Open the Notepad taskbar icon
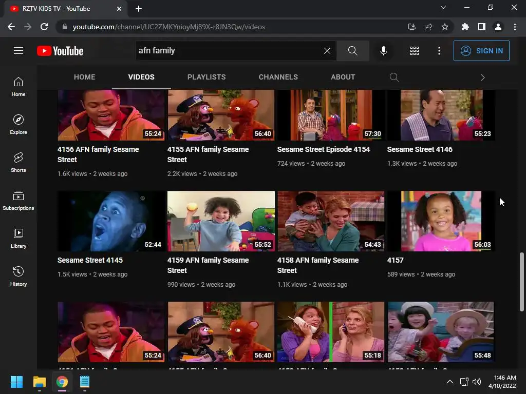This screenshot has height=394, width=526. click(x=85, y=382)
